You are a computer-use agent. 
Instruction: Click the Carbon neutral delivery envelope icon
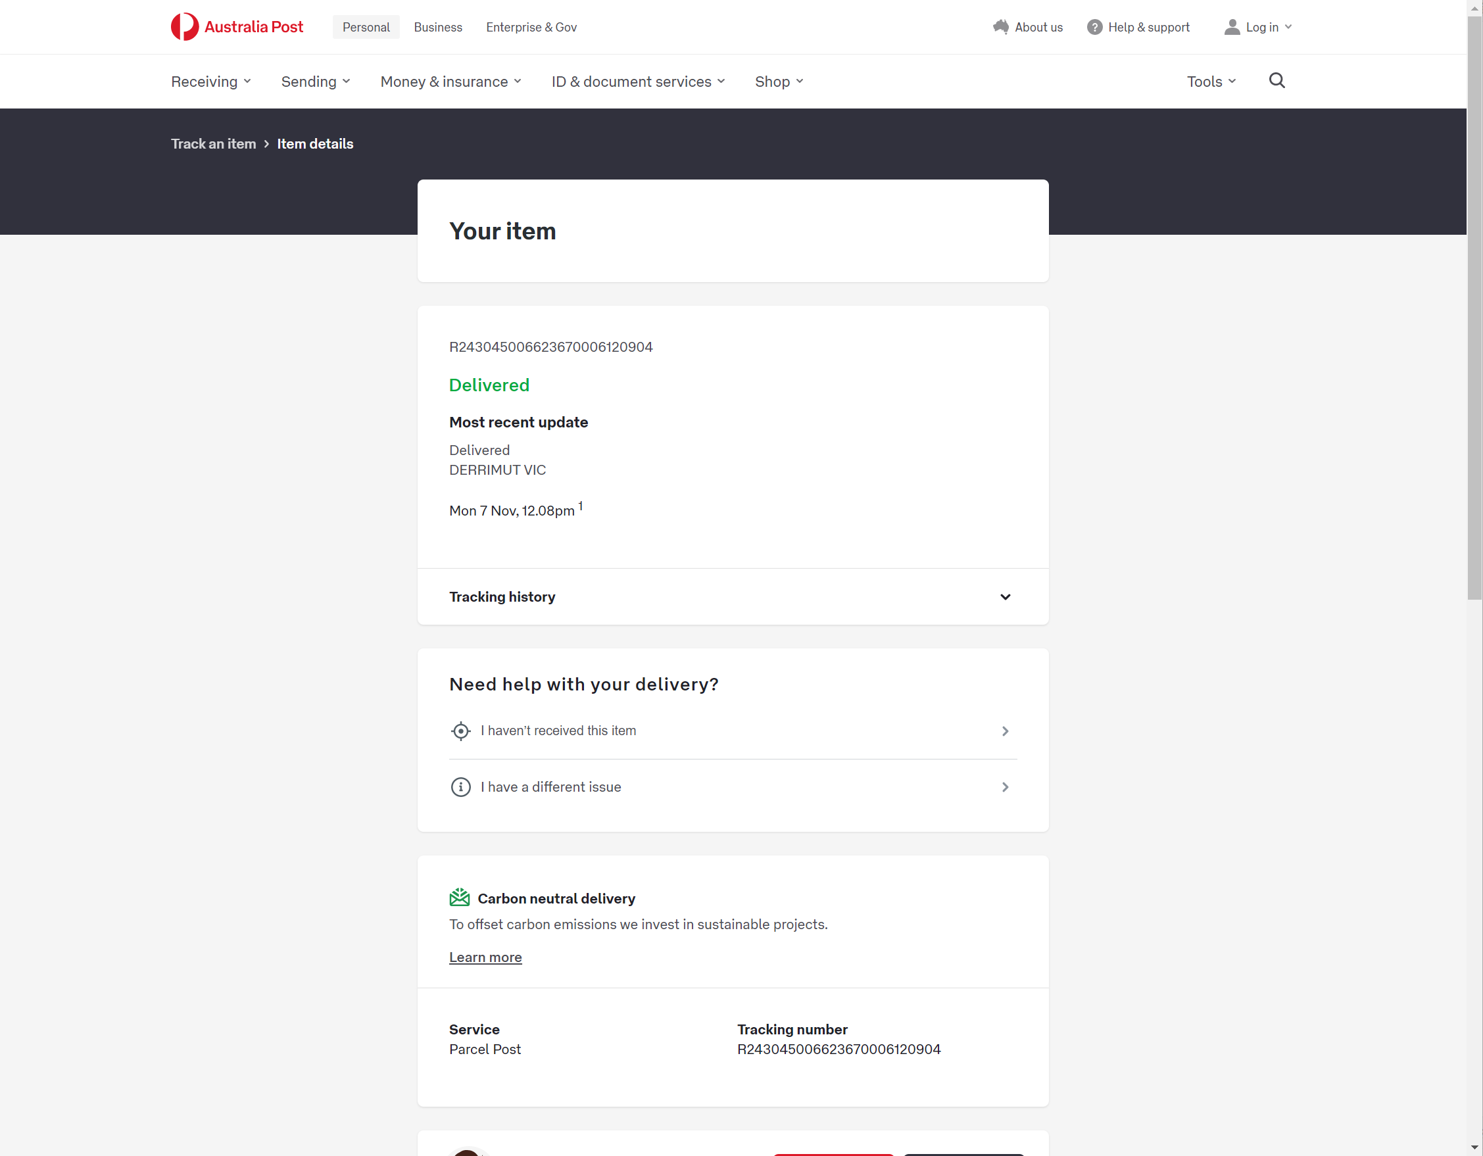(x=460, y=898)
